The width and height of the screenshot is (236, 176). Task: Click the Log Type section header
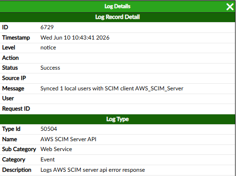click(118, 119)
